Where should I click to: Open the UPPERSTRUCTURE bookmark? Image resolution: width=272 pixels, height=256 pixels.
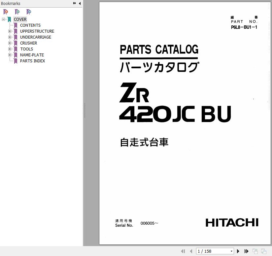pyautogui.click(x=37, y=31)
